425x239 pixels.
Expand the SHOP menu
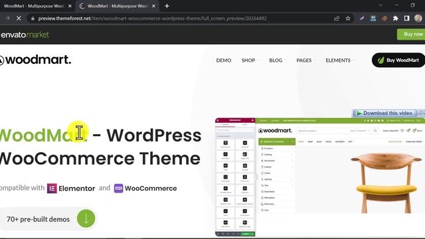pos(250,60)
